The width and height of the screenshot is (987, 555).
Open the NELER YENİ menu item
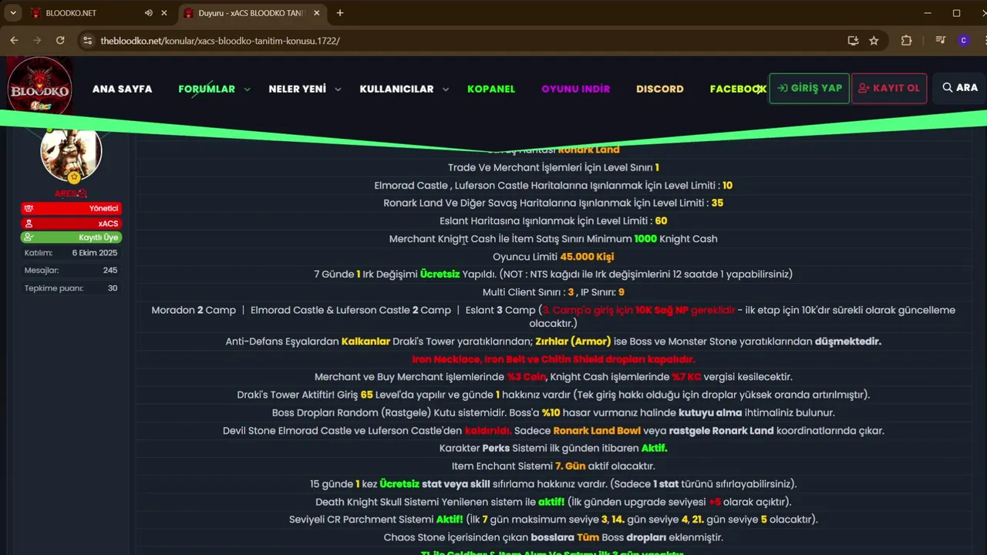point(297,89)
